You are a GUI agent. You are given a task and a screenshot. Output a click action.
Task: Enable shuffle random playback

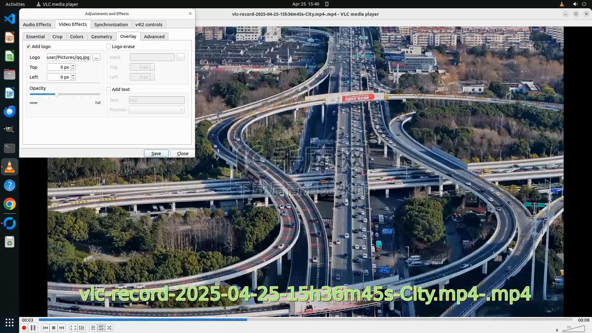[109, 328]
